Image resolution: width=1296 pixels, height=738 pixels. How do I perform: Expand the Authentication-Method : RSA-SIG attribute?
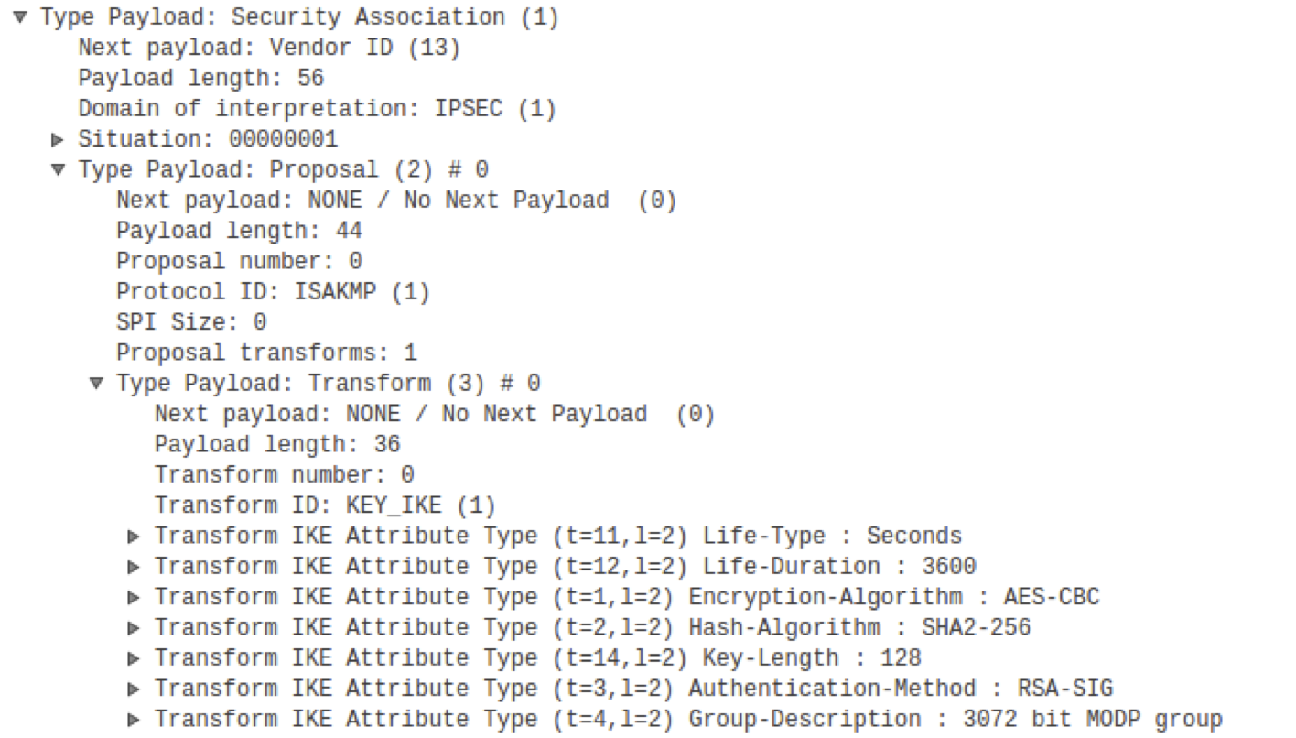[135, 689]
